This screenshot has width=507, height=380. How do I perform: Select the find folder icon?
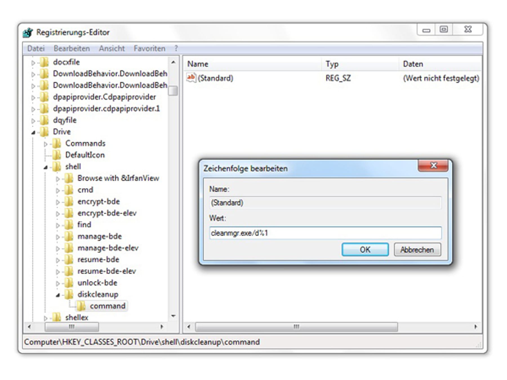pyautogui.click(x=69, y=225)
